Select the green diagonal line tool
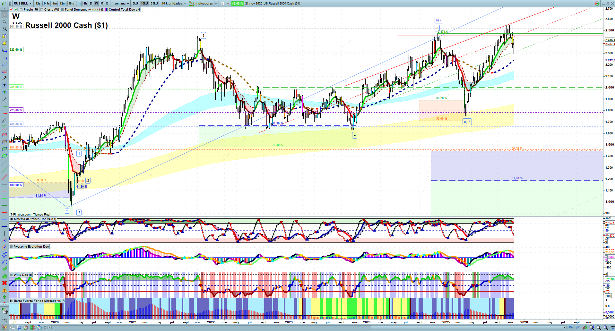The width and height of the screenshot is (615, 331). click(4, 170)
